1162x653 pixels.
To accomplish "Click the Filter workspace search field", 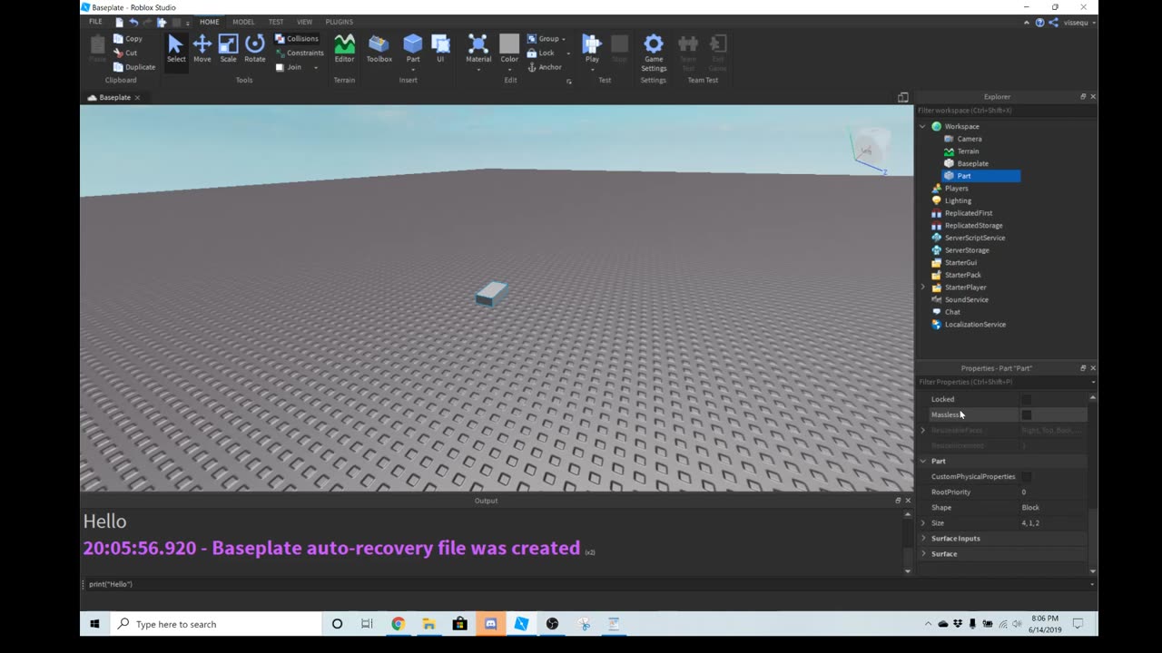I will click(x=1006, y=111).
